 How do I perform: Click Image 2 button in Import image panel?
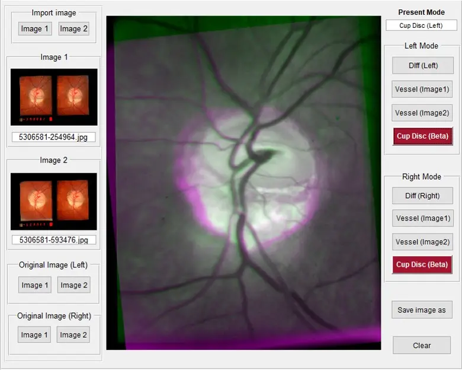(73, 28)
